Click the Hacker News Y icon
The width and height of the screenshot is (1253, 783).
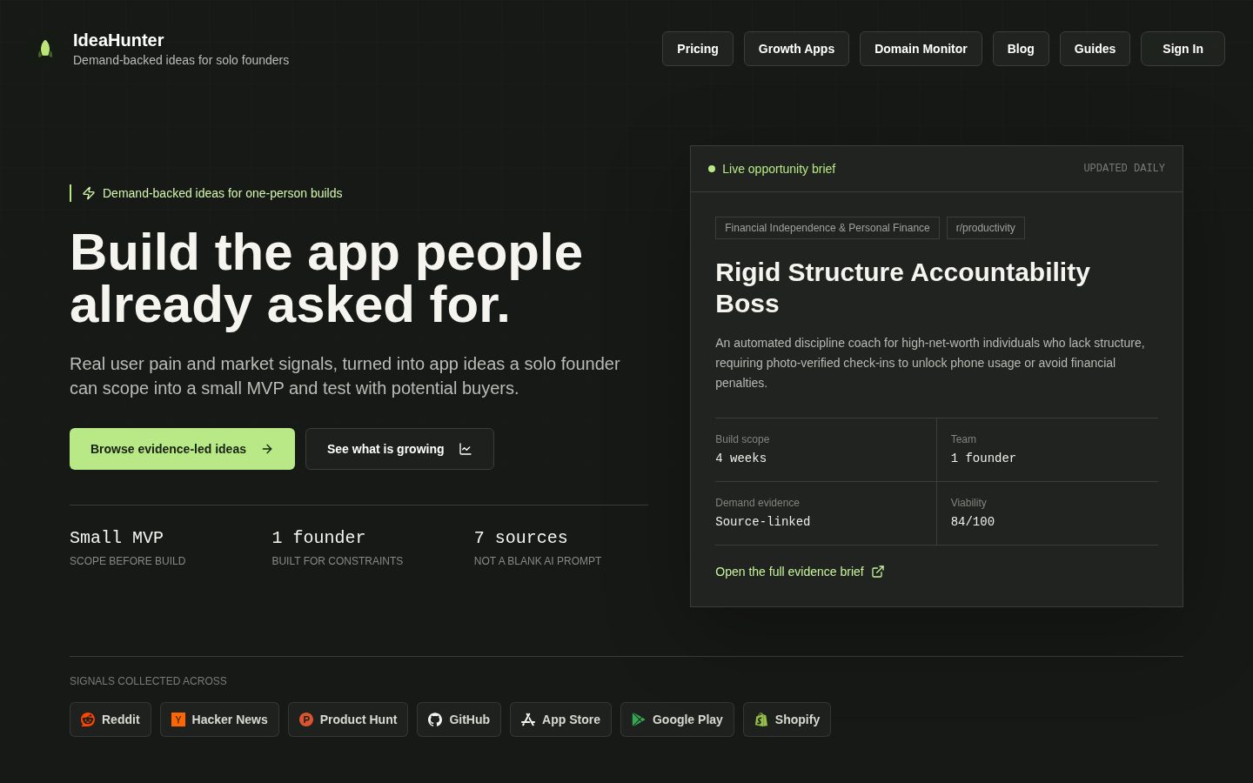coord(178,719)
